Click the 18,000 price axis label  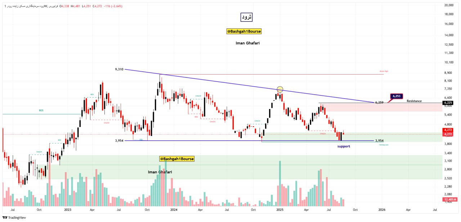pos(449,14)
